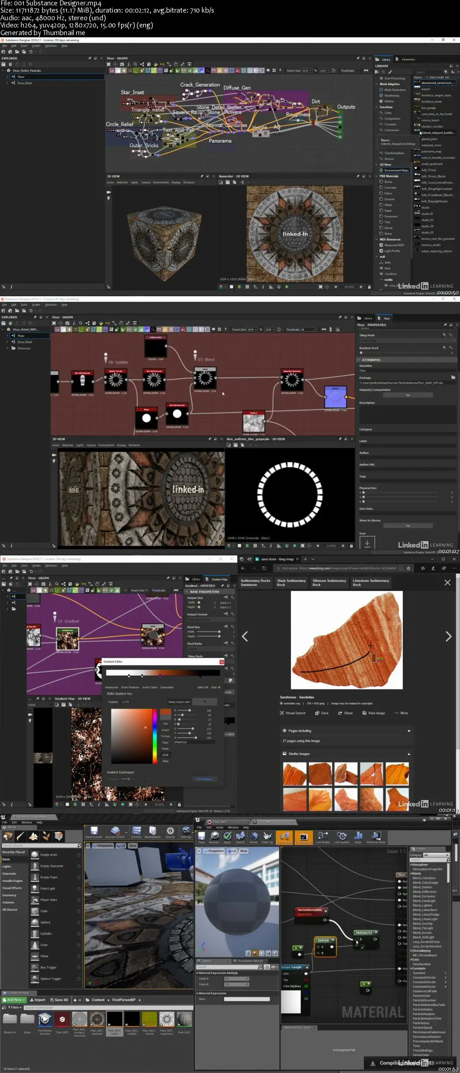The image size is (460, 1073).
Task: Open Environment menu in top 3D View
Action: point(161,183)
